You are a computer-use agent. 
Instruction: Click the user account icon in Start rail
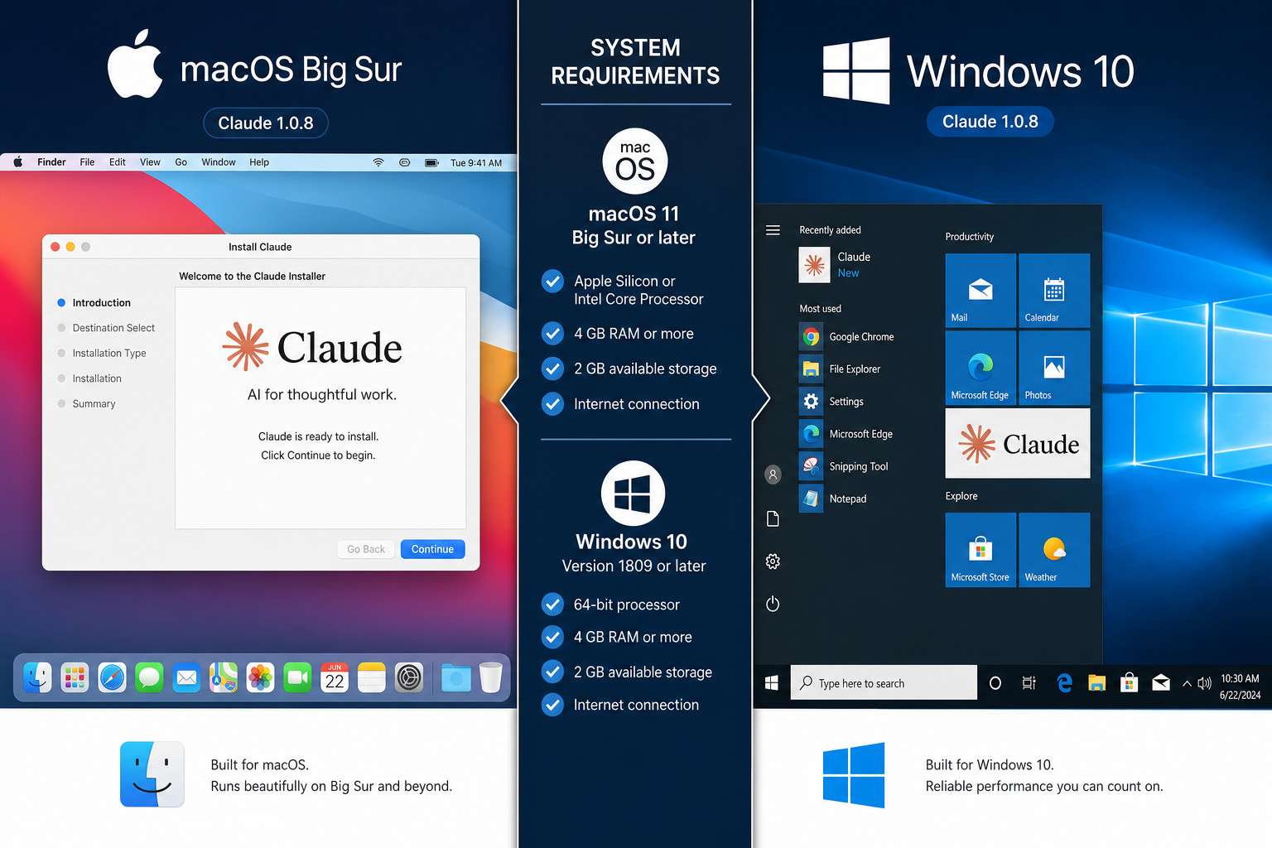(773, 475)
